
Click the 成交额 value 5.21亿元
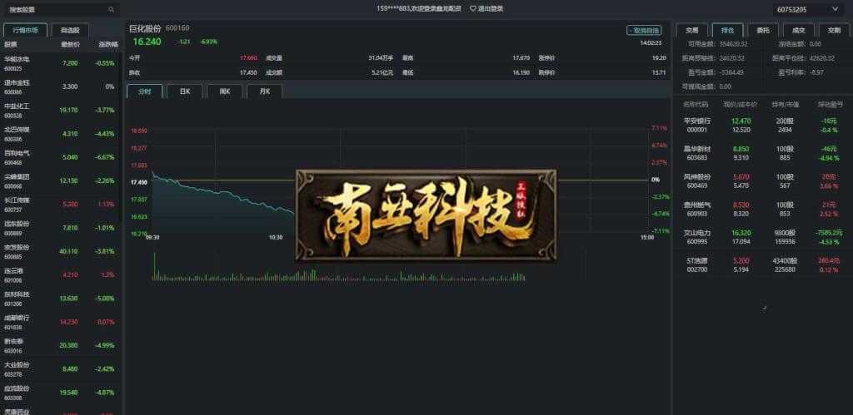(x=382, y=72)
